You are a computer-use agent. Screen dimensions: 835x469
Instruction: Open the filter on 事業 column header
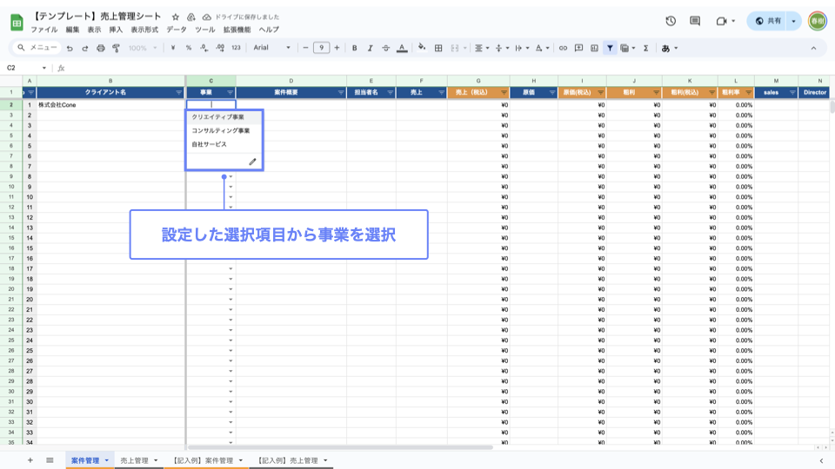click(x=230, y=93)
